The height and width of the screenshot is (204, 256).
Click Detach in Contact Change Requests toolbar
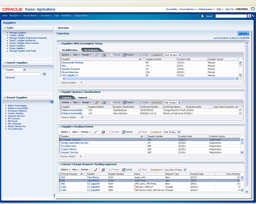pos(127,169)
